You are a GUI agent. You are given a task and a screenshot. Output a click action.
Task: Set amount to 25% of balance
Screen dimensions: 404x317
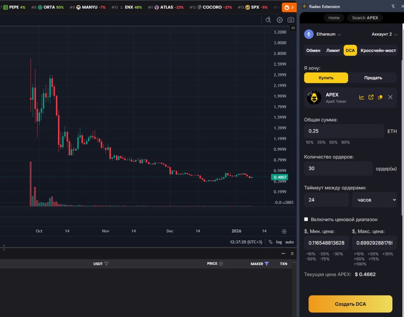click(321, 143)
